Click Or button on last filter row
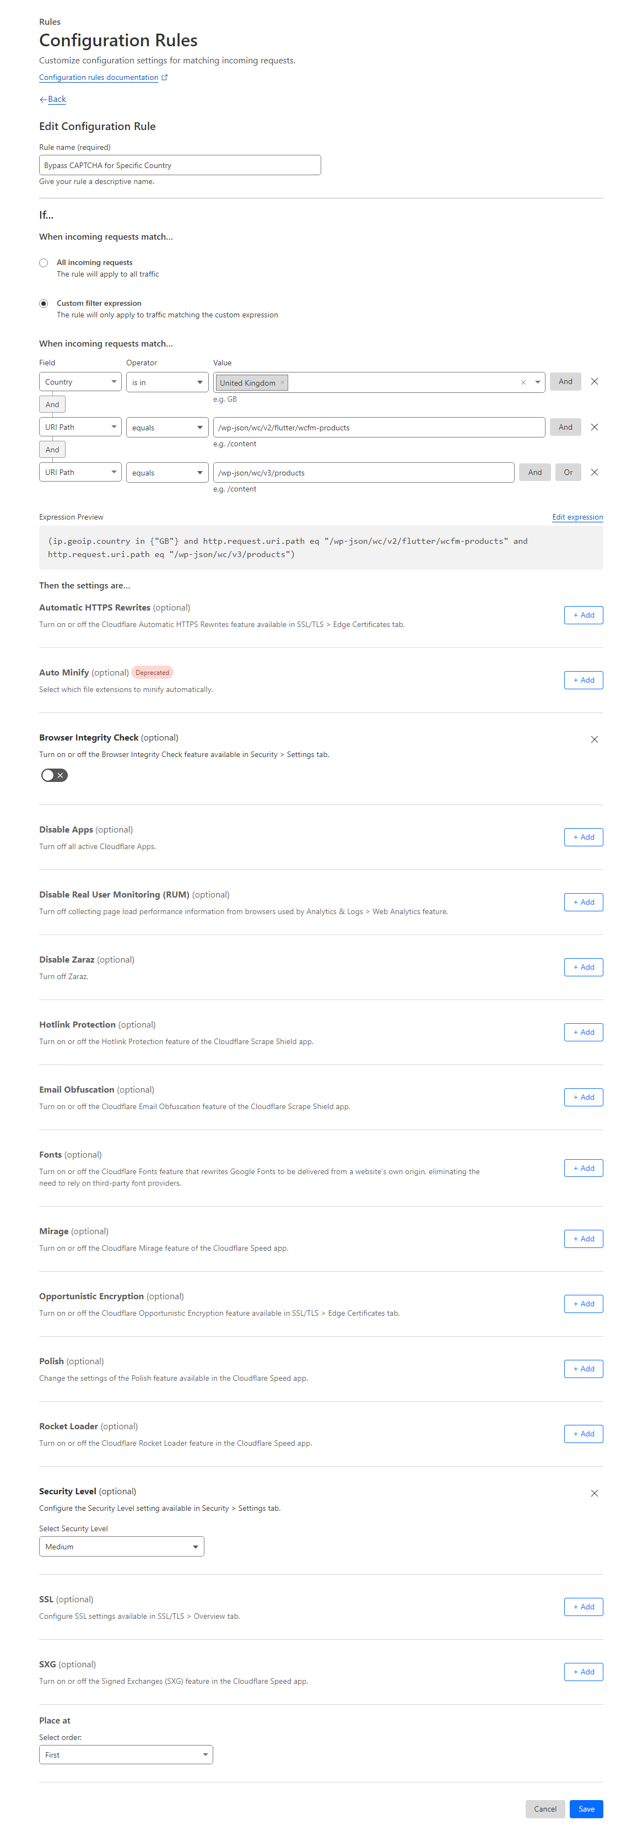621x1848 pixels. [567, 472]
